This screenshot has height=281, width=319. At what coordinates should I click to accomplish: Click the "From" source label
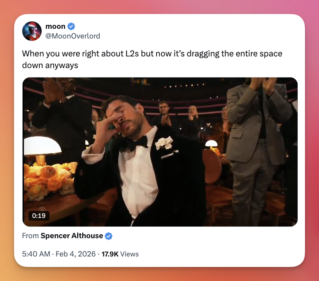[x=30, y=236]
